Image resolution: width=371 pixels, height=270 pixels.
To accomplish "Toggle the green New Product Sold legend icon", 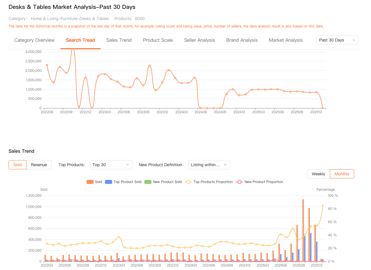I will pos(148,182).
